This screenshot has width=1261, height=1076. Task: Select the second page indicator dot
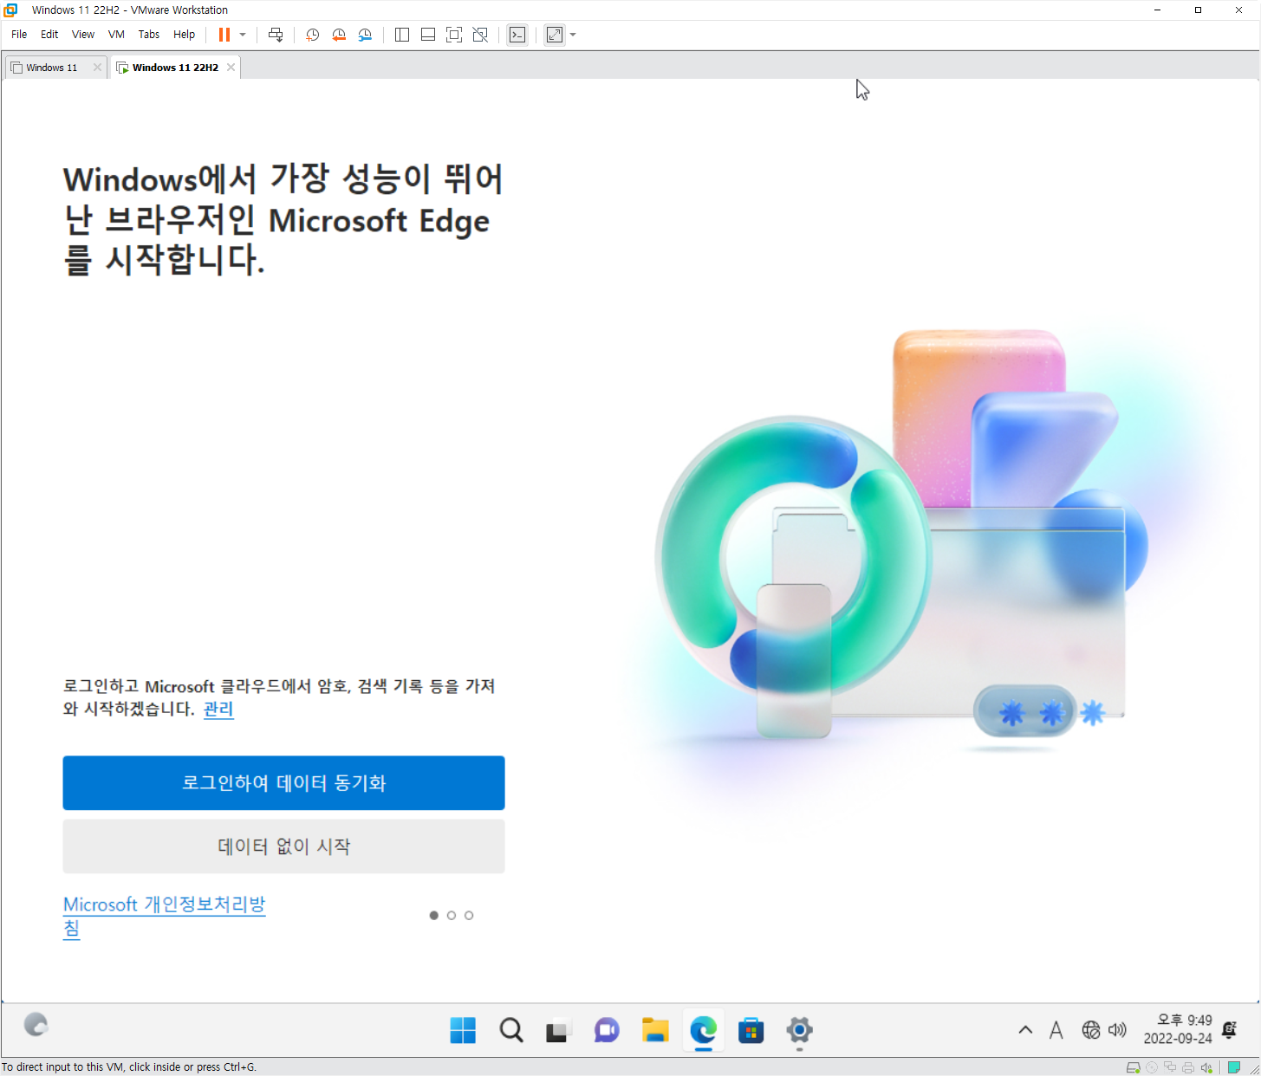click(x=452, y=916)
